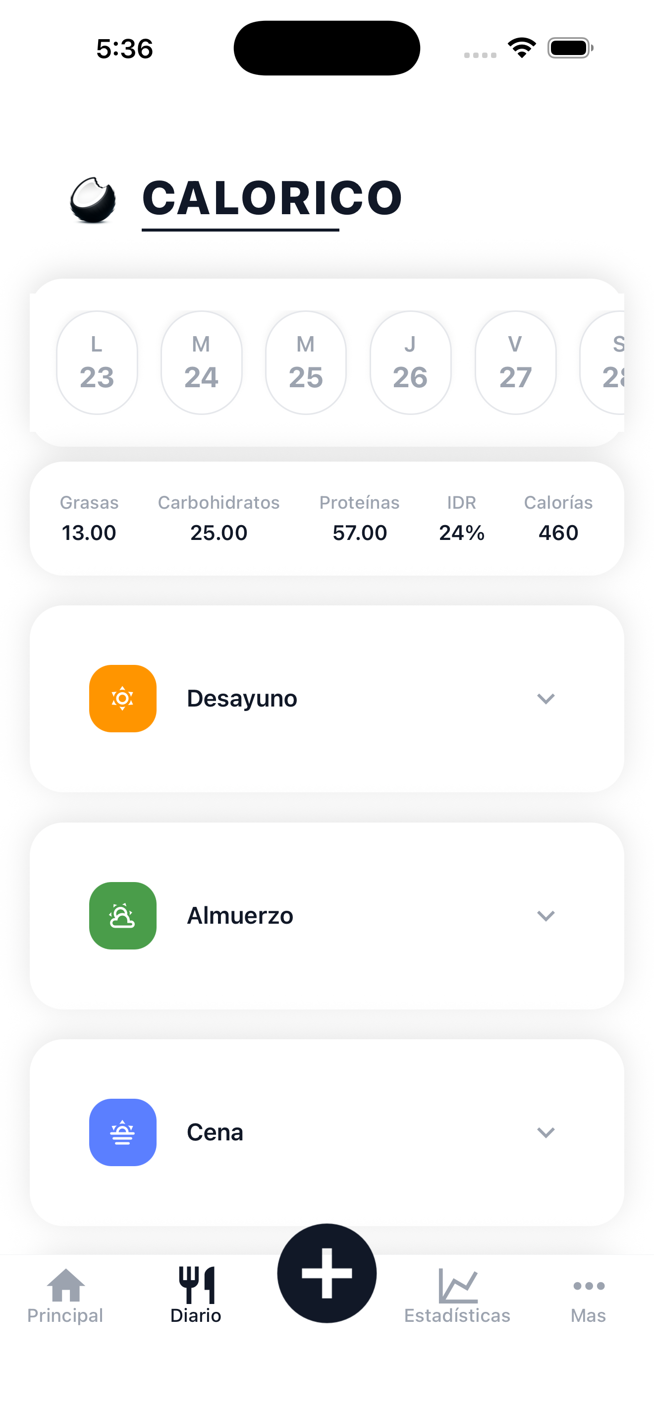This screenshot has height=1422, width=654.
Task: Select Monday 23 in the week strip
Action: (x=97, y=362)
